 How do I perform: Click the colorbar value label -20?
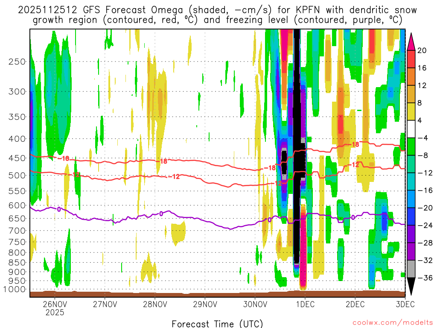[x=425, y=208]
